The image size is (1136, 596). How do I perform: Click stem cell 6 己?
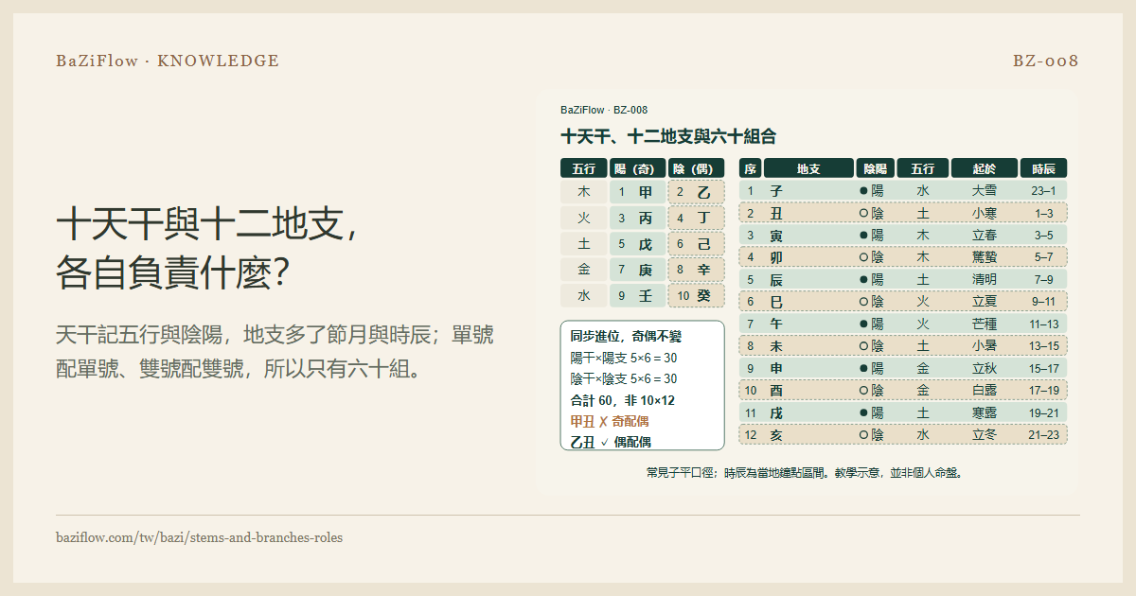[697, 243]
